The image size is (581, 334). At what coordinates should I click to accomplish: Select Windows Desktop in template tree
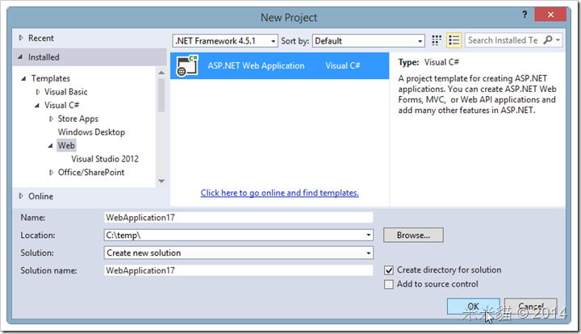tap(91, 132)
